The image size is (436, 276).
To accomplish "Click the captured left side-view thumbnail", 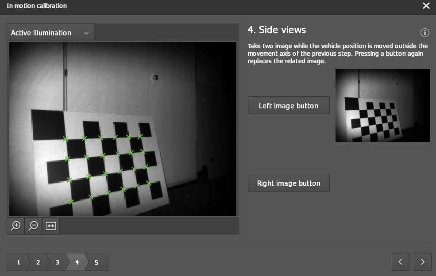I will pos(382,105).
